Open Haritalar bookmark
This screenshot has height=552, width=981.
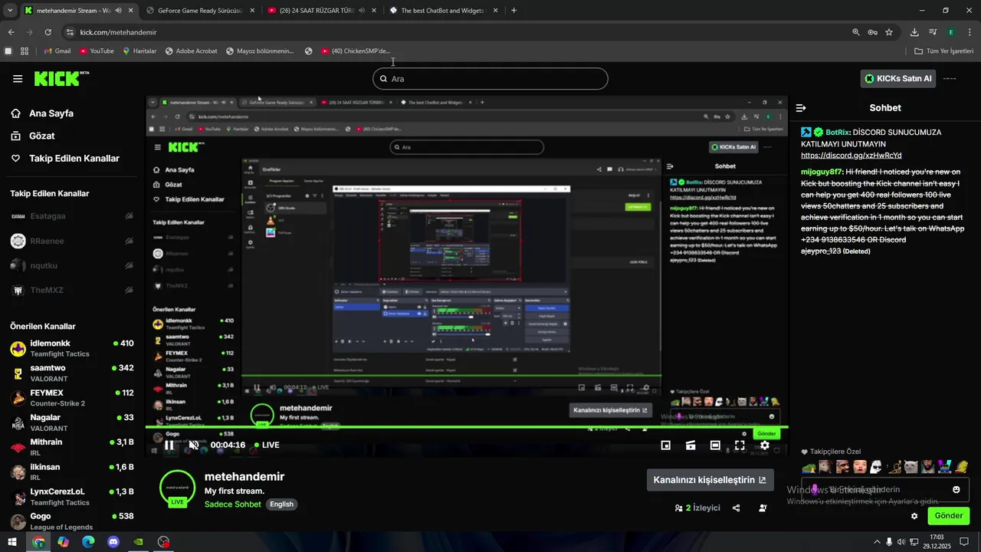tap(139, 51)
